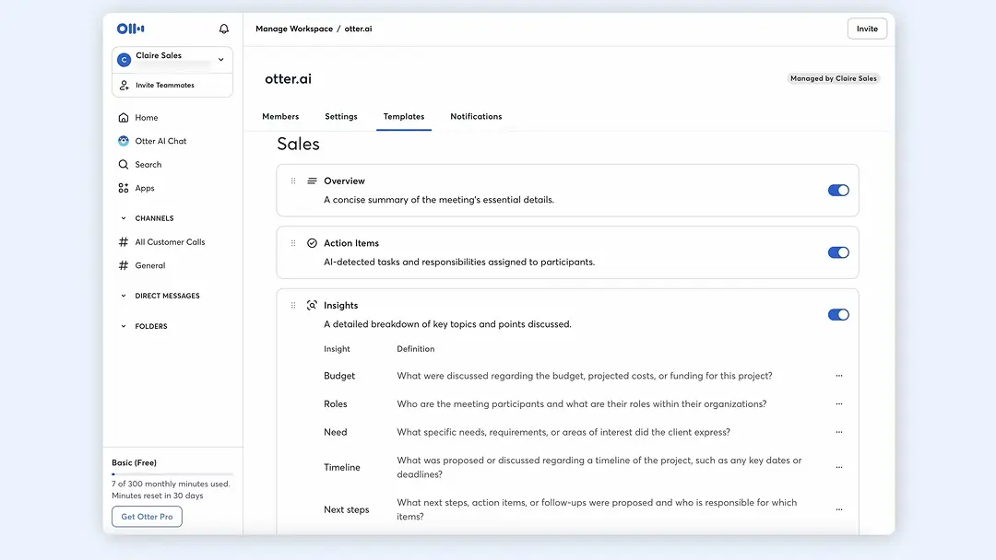Turn off the Insights toggle

[x=838, y=315]
